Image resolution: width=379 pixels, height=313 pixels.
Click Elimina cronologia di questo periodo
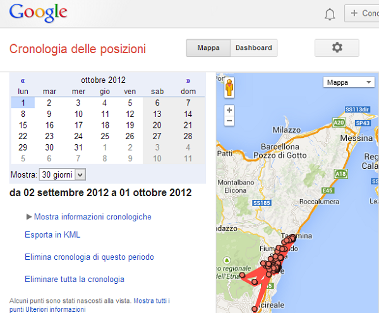pos(89,257)
